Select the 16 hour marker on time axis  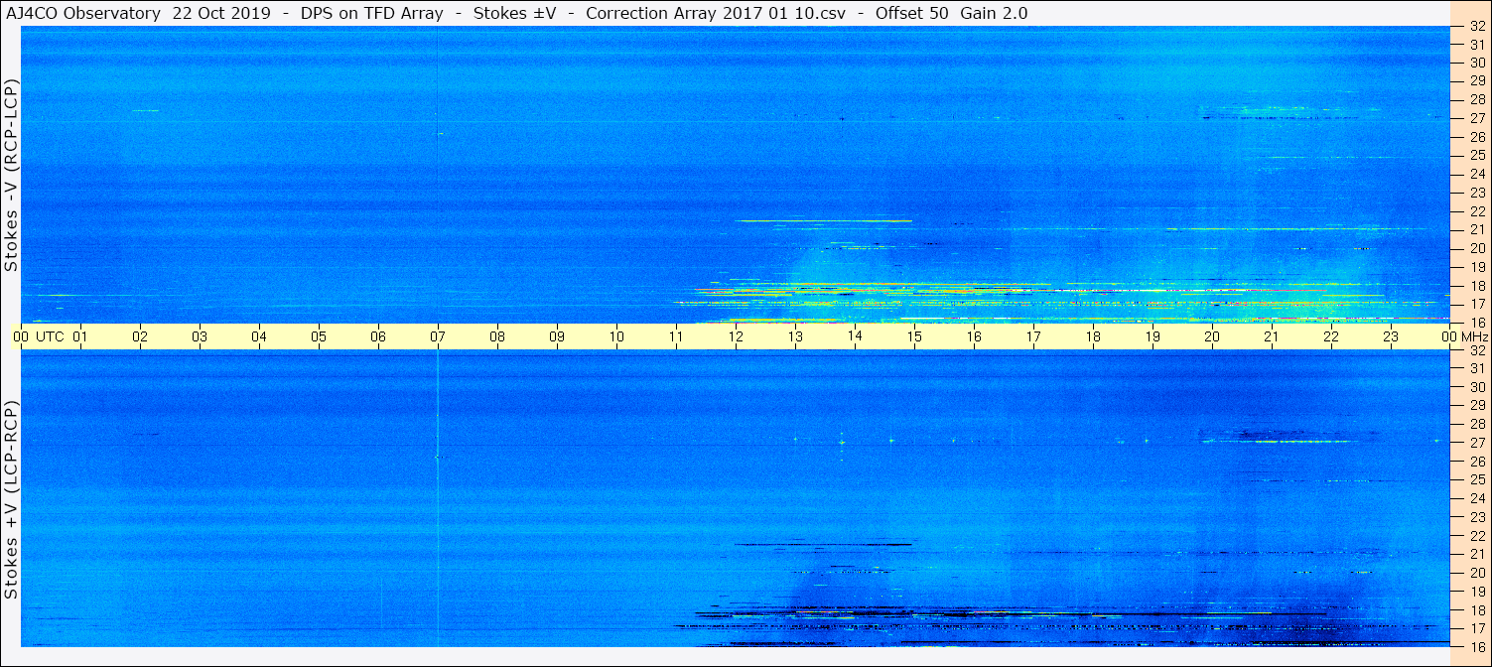coord(974,336)
